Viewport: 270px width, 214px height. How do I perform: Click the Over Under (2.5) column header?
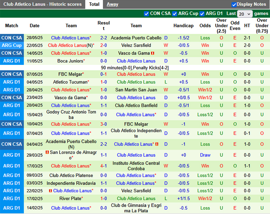(222, 26)
